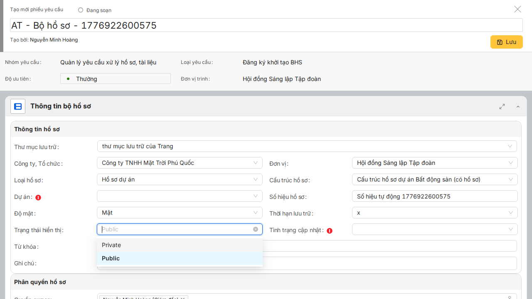
Task: Open the Độ ưu tiên Thường selector
Action: (115, 79)
